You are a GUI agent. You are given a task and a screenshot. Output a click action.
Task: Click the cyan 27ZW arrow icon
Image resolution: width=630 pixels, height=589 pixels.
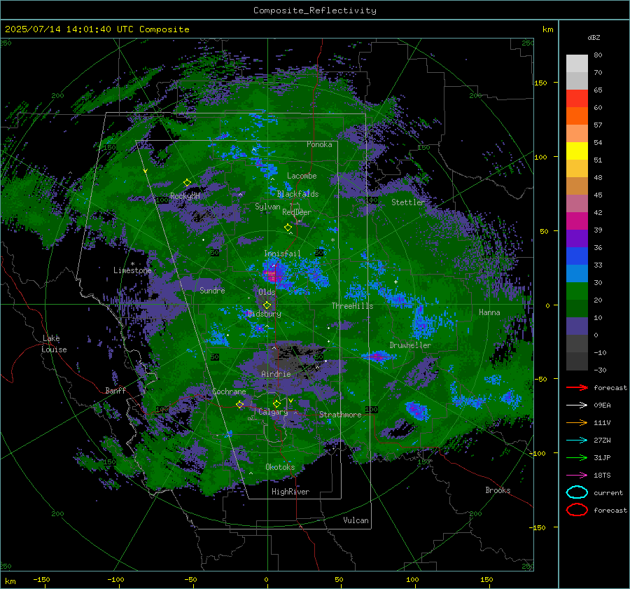tap(577, 440)
